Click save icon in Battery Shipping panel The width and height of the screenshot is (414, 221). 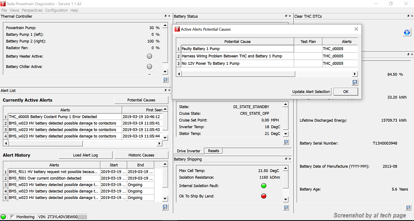point(286,208)
